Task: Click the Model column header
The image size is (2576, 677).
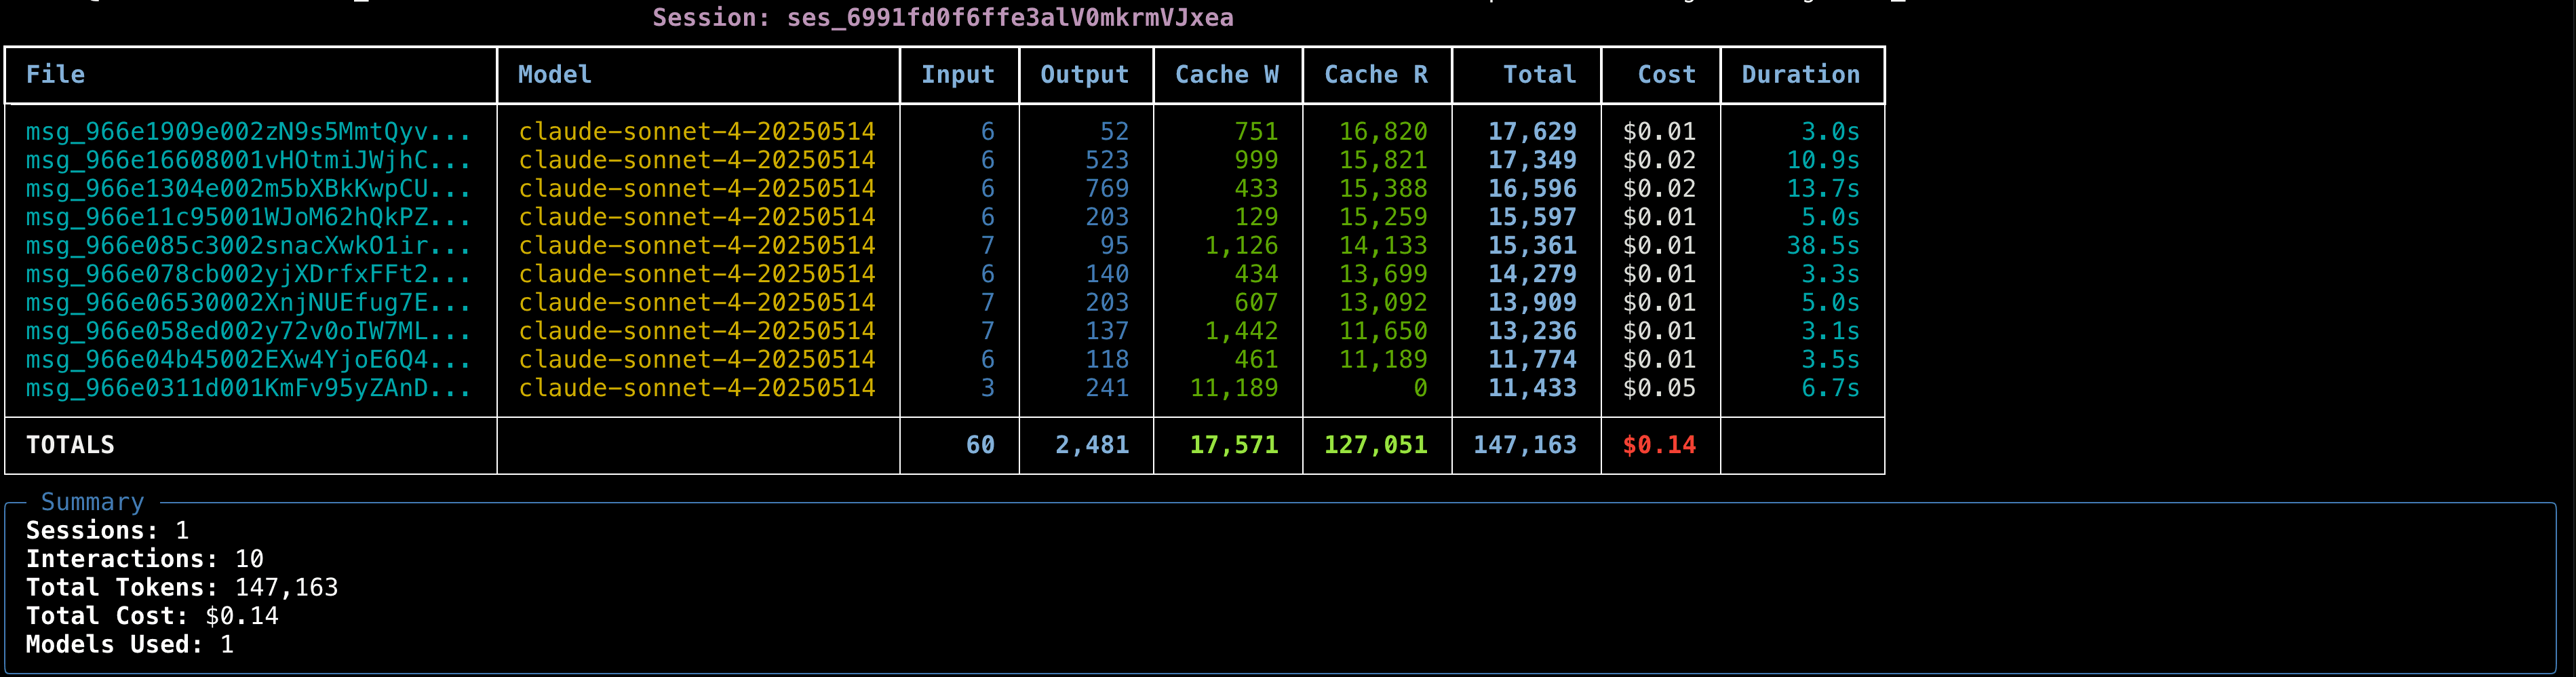Action: [553, 74]
